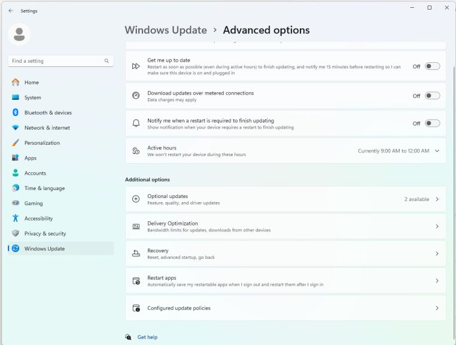
Task: Click 'Active hours' title text
Action: (162, 148)
